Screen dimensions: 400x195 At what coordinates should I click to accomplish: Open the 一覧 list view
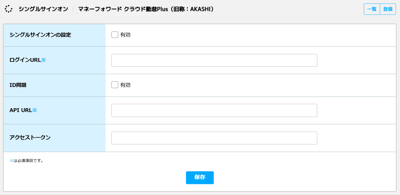pos(372,9)
